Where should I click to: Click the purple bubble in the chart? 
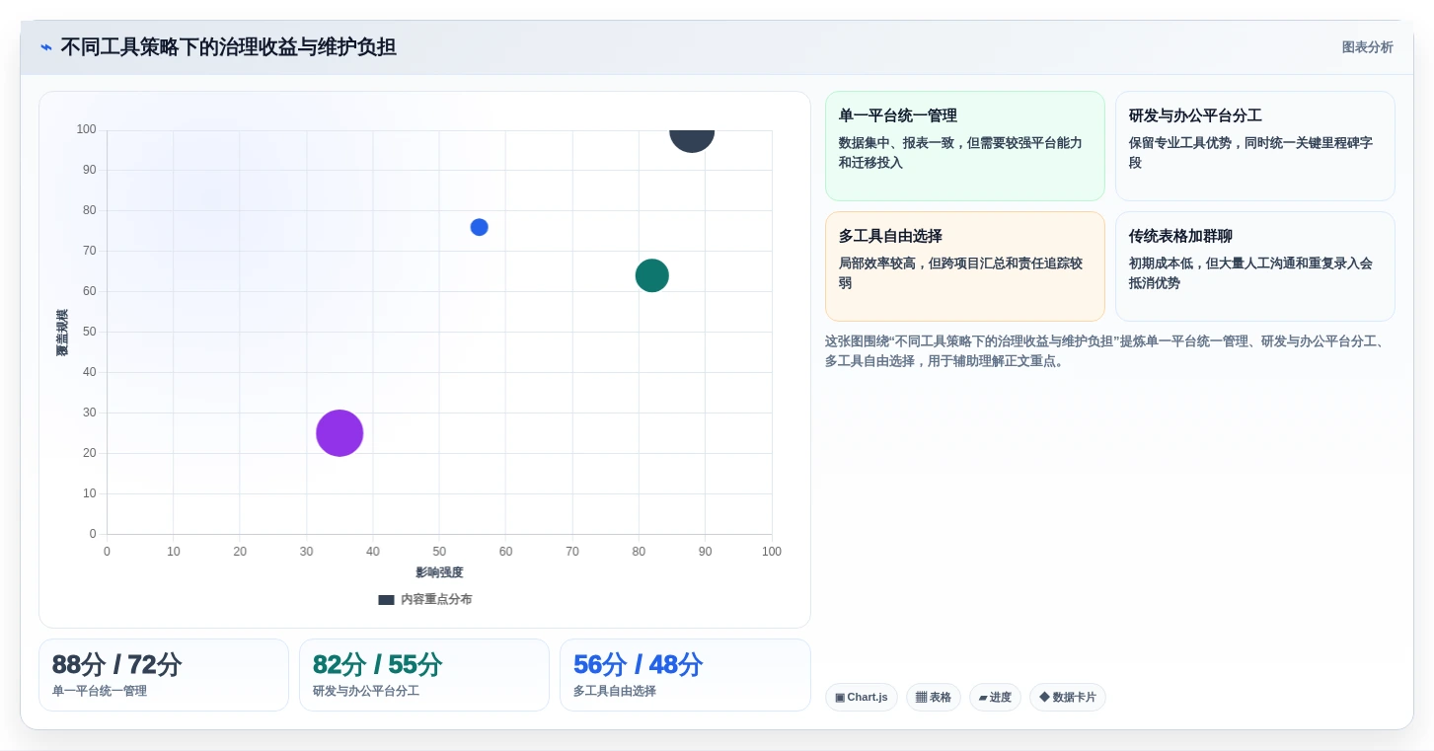click(340, 433)
